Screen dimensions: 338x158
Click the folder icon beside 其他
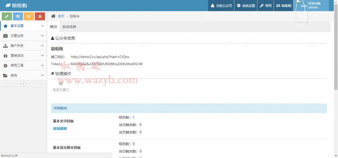tap(6, 75)
